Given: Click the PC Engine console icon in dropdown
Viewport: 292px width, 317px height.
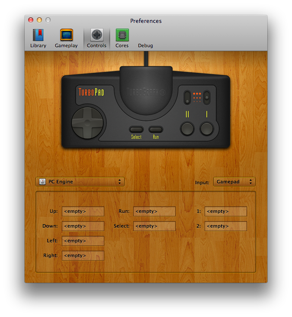Looking at the screenshot, I should [x=42, y=182].
